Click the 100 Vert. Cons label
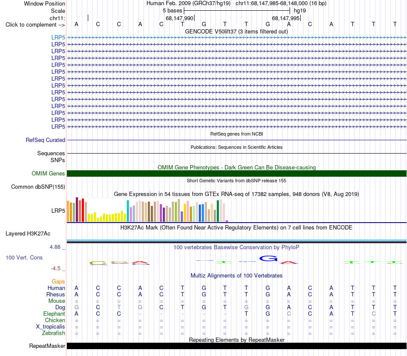 [x=24, y=257]
